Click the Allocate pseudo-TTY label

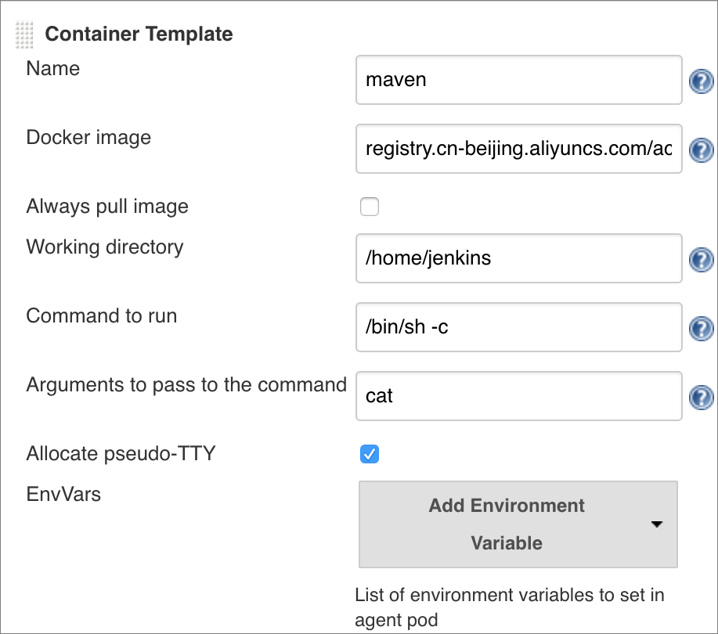tap(121, 454)
